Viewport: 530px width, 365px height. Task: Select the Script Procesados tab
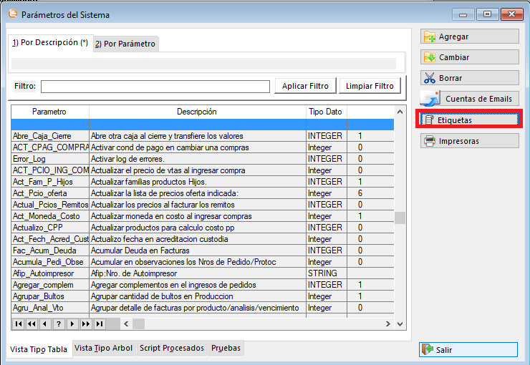pyautogui.click(x=171, y=348)
